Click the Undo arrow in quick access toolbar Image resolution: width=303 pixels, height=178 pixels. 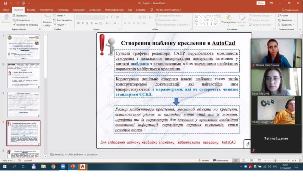[x=11, y=3]
